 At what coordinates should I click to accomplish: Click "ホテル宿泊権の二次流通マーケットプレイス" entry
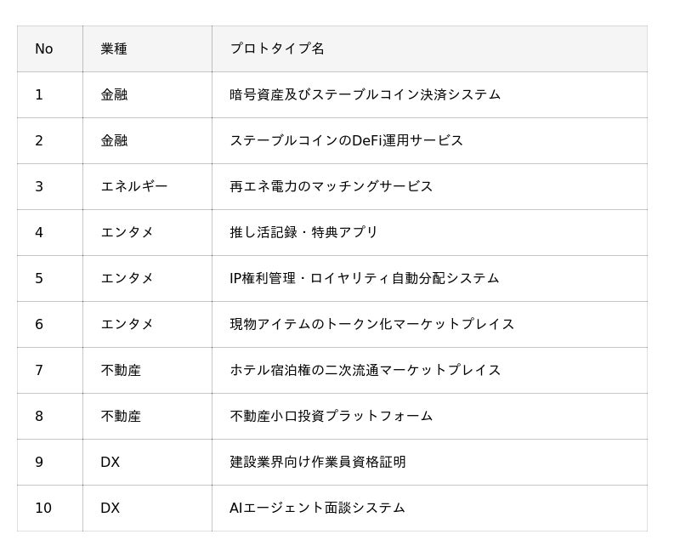(365, 371)
